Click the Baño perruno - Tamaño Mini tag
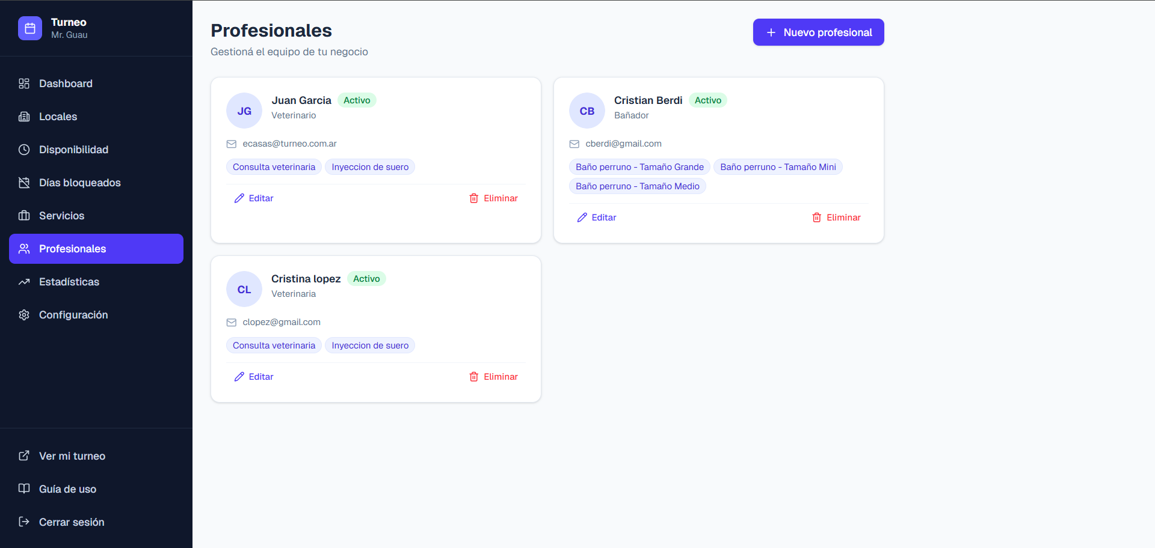This screenshot has height=548, width=1155. click(x=778, y=167)
